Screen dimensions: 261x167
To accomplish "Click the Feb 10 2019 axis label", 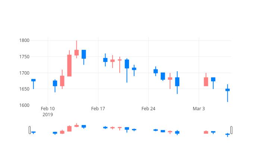I will [x=48, y=111].
